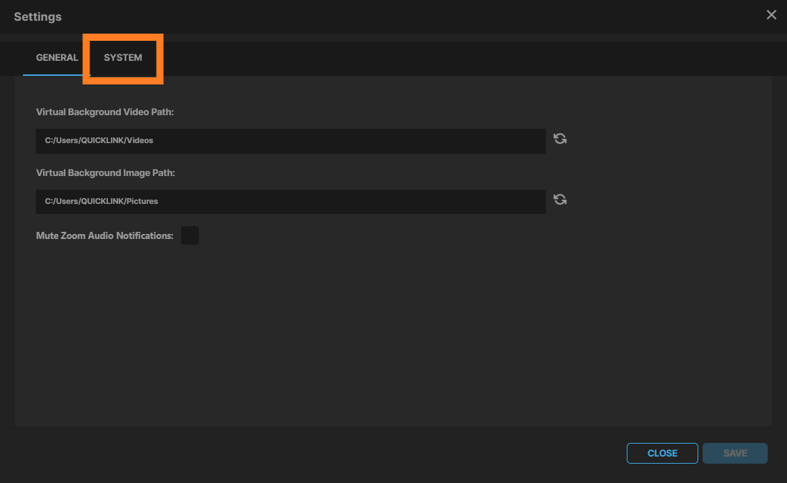The width and height of the screenshot is (787, 483).
Task: Click the CLOSE button
Action: pos(662,454)
